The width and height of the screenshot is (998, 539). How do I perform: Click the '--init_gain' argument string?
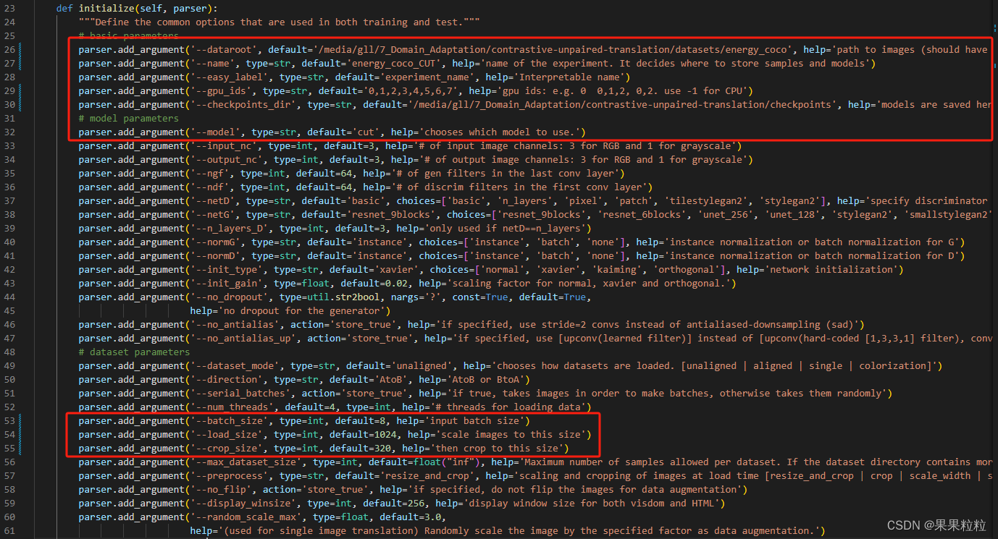click(227, 284)
